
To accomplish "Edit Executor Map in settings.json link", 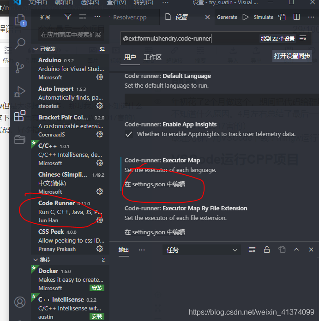I will click(155, 184).
